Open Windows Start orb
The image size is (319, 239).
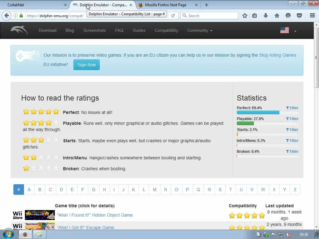point(8,234)
